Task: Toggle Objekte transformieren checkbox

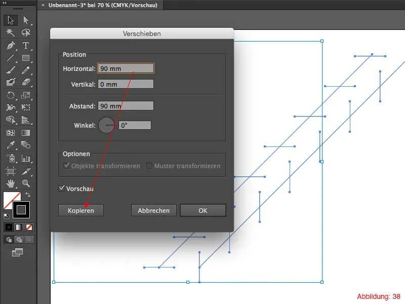Action: coord(67,166)
